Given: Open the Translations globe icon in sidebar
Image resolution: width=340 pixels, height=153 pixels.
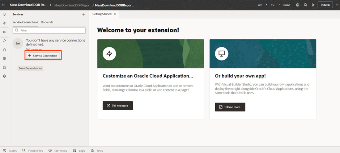Looking at the screenshot, I should (4, 59).
